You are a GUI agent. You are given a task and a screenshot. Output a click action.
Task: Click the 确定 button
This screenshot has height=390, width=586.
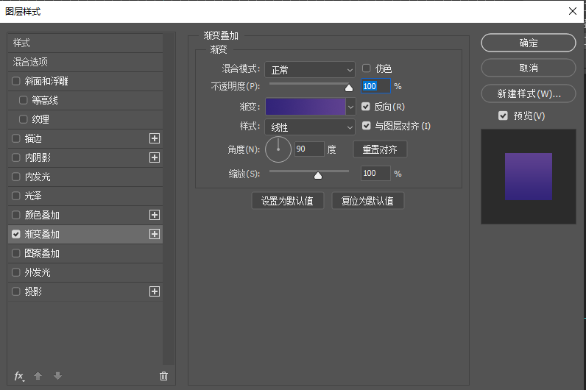[529, 43]
